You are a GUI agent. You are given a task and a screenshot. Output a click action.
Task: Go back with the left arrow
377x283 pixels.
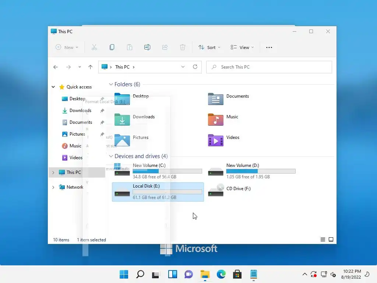click(56, 67)
